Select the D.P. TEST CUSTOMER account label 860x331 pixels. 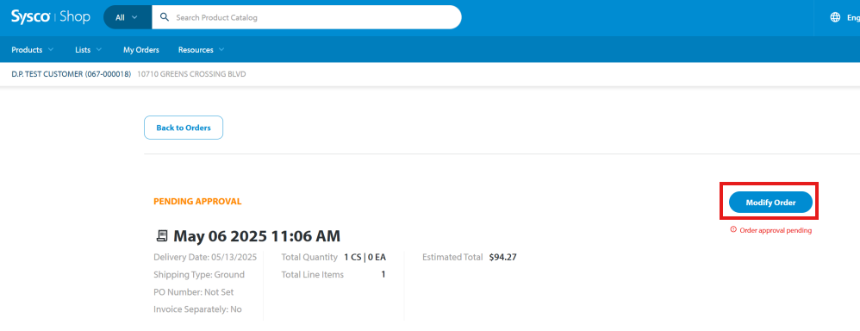tap(72, 73)
